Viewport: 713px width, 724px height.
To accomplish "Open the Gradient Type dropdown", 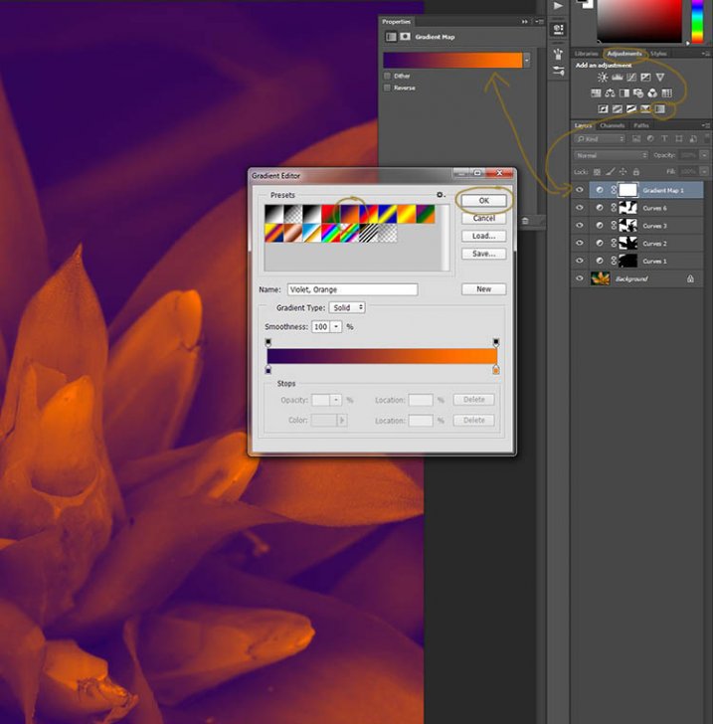I will coord(348,308).
